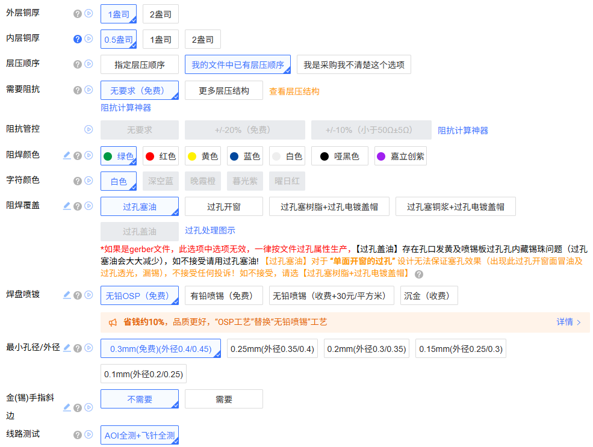Select 更多层压结构 impedance option
The width and height of the screenshot is (593, 447).
point(224,90)
